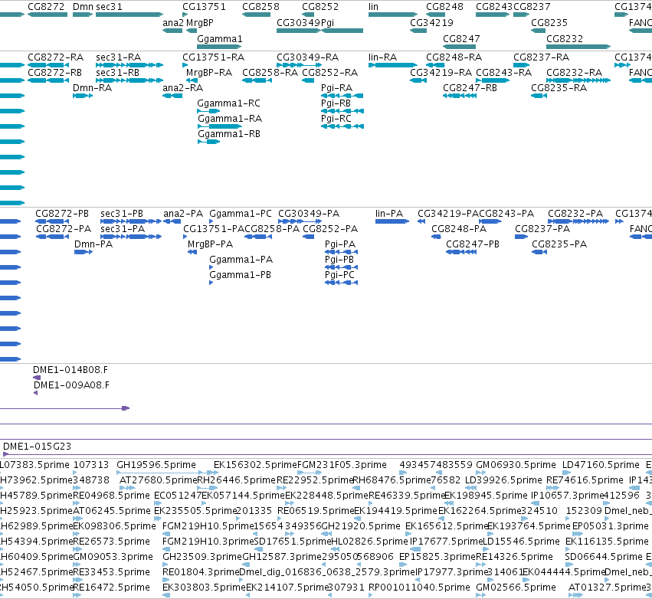Select transcript CG8272-RB
The image size is (652, 599).
pyautogui.click(x=48, y=80)
